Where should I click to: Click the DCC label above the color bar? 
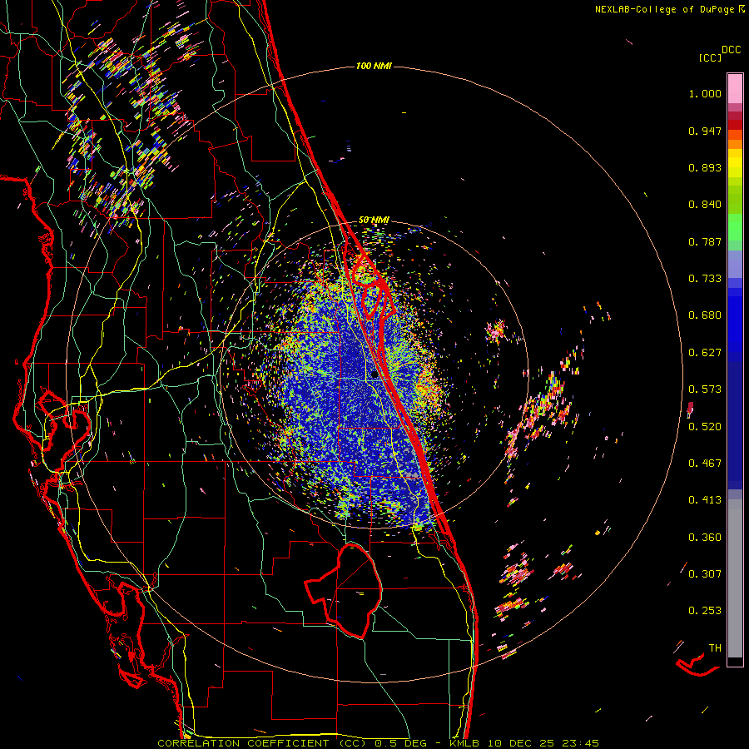pos(731,50)
